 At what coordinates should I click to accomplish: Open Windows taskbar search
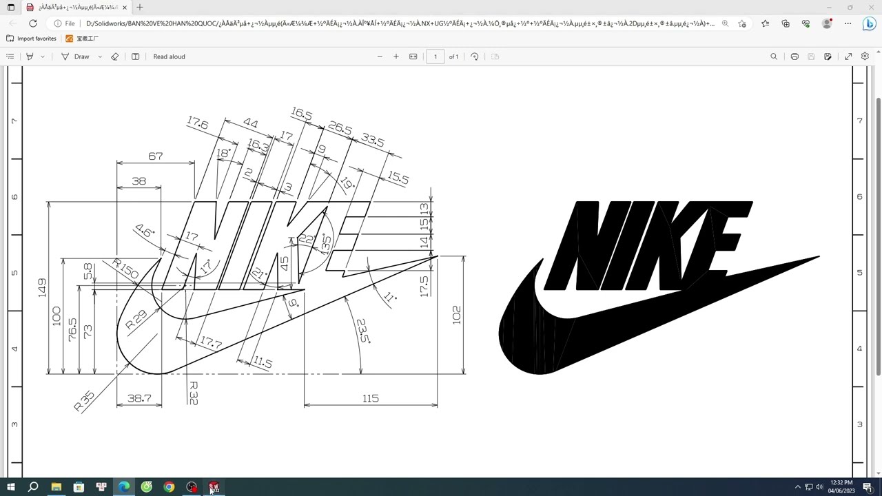(x=33, y=487)
